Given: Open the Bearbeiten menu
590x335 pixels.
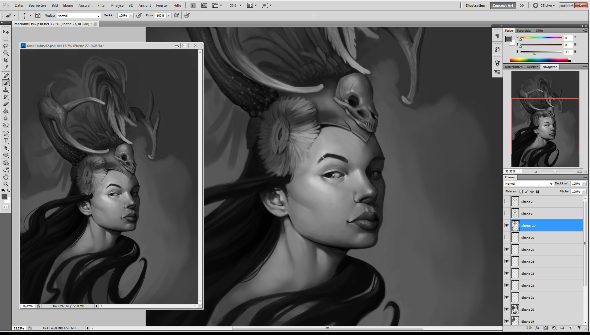Looking at the screenshot, I should [37, 5].
